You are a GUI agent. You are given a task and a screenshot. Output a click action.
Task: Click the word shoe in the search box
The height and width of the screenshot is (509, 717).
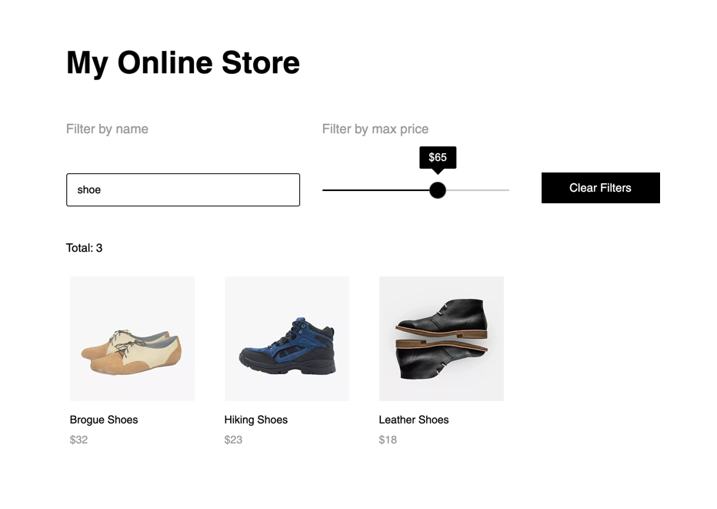[x=88, y=190]
